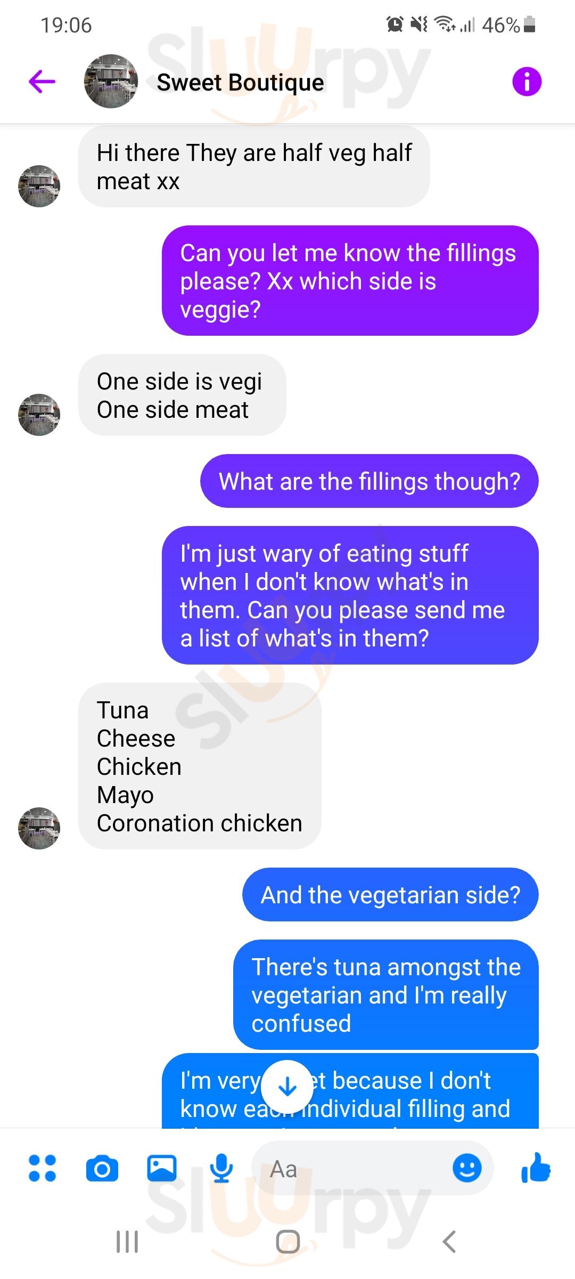Send a thumbs-up like
575x1279 pixels.
[536, 1168]
